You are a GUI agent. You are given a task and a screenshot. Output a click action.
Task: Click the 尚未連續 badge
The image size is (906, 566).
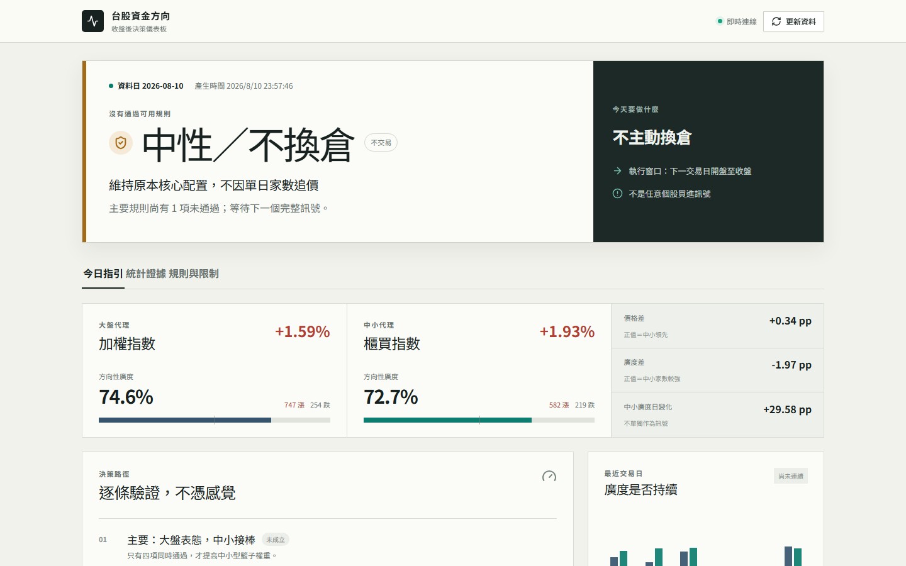click(791, 476)
